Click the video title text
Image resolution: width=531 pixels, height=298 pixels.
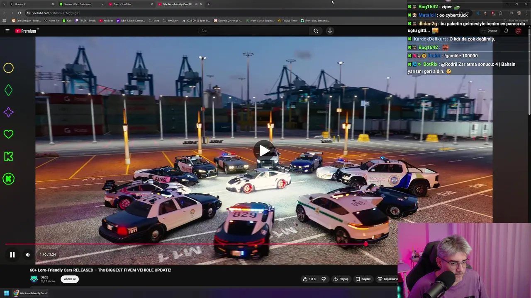(x=100, y=270)
